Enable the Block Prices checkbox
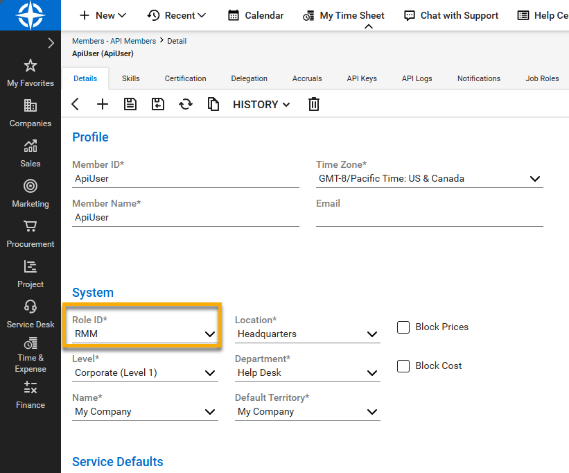The width and height of the screenshot is (569, 473). (403, 327)
